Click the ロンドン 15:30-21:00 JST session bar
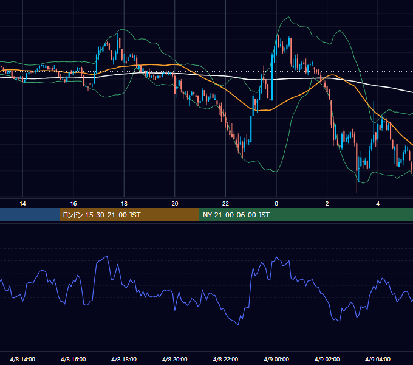Image resolution: width=413 pixels, height=365 pixels. click(x=129, y=215)
